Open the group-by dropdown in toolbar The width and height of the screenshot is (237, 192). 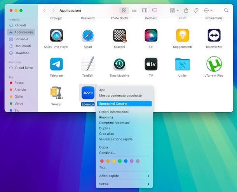tap(174, 10)
